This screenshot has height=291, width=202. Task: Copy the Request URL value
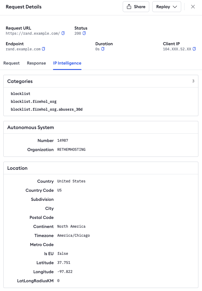point(63,33)
